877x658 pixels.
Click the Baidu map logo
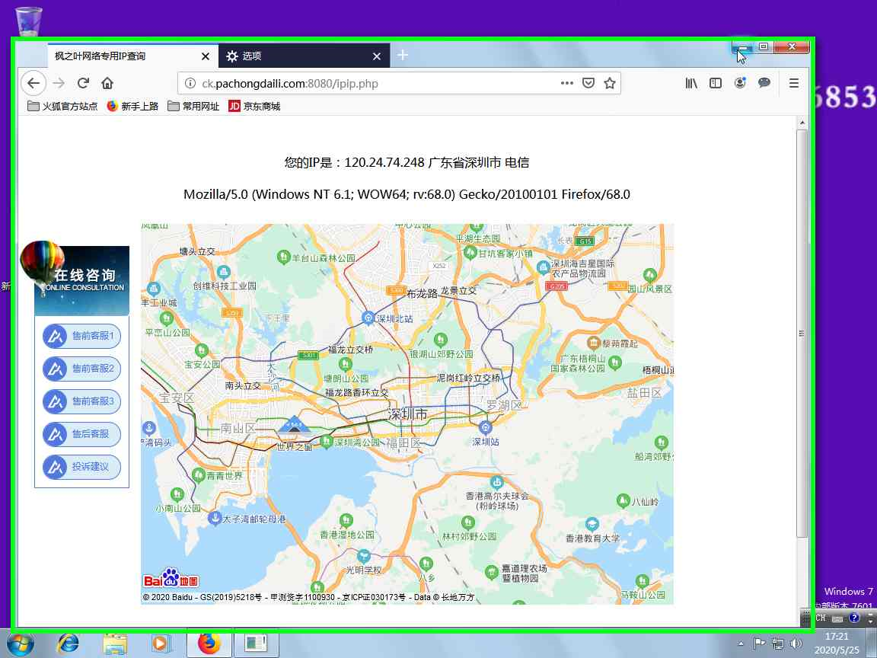coord(171,579)
